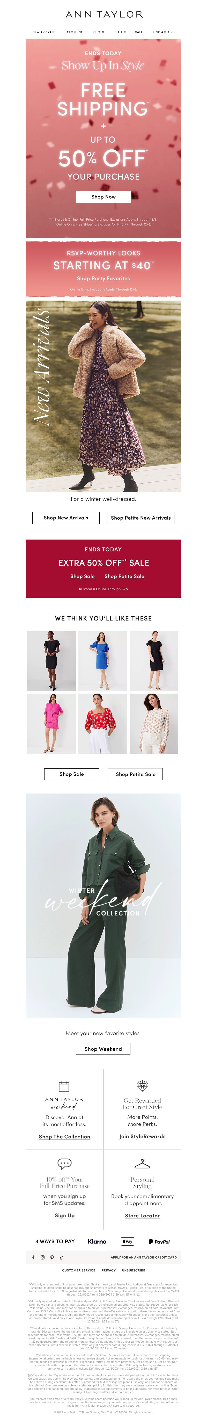Open the Pinterest icon in footer
Viewport: 207px width, 1418px height.
coord(52,1257)
